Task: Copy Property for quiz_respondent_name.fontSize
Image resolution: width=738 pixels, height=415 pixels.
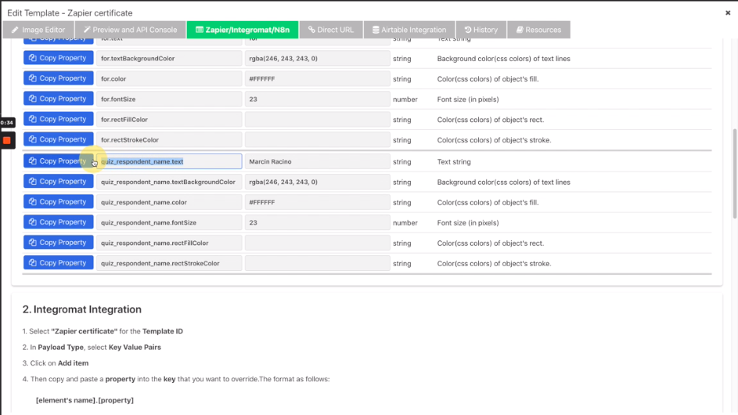Action: coord(59,222)
